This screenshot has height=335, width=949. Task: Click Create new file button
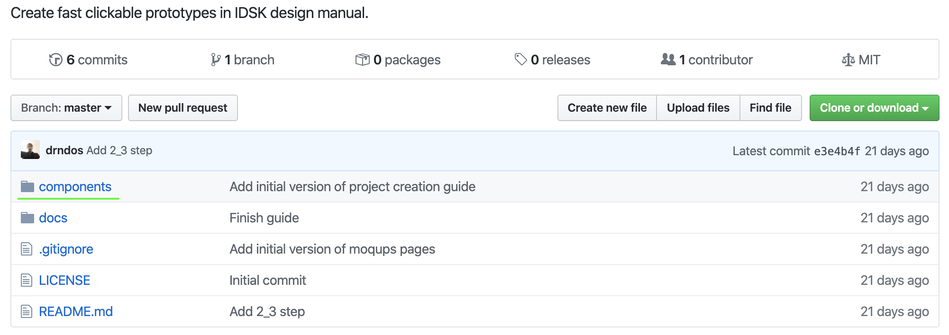pyautogui.click(x=607, y=108)
